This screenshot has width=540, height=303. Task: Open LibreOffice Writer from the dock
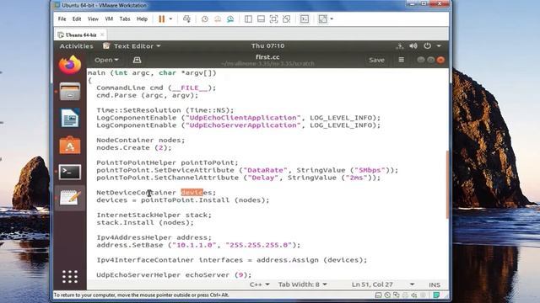70,118
